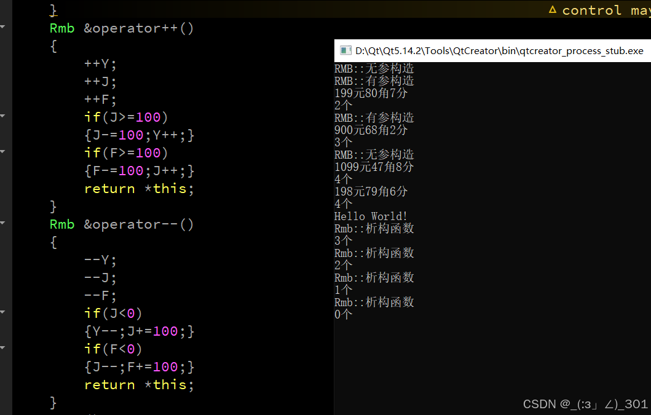Viewport: 651px width, 415px height.
Task: Click '2个' below '199元80角7分'
Action: (x=344, y=105)
